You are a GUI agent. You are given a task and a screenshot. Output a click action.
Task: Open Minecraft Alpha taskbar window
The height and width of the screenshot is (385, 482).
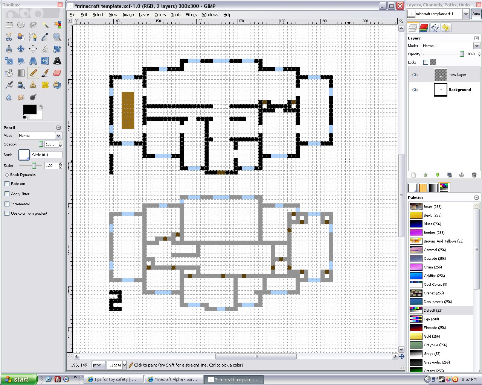point(174,379)
